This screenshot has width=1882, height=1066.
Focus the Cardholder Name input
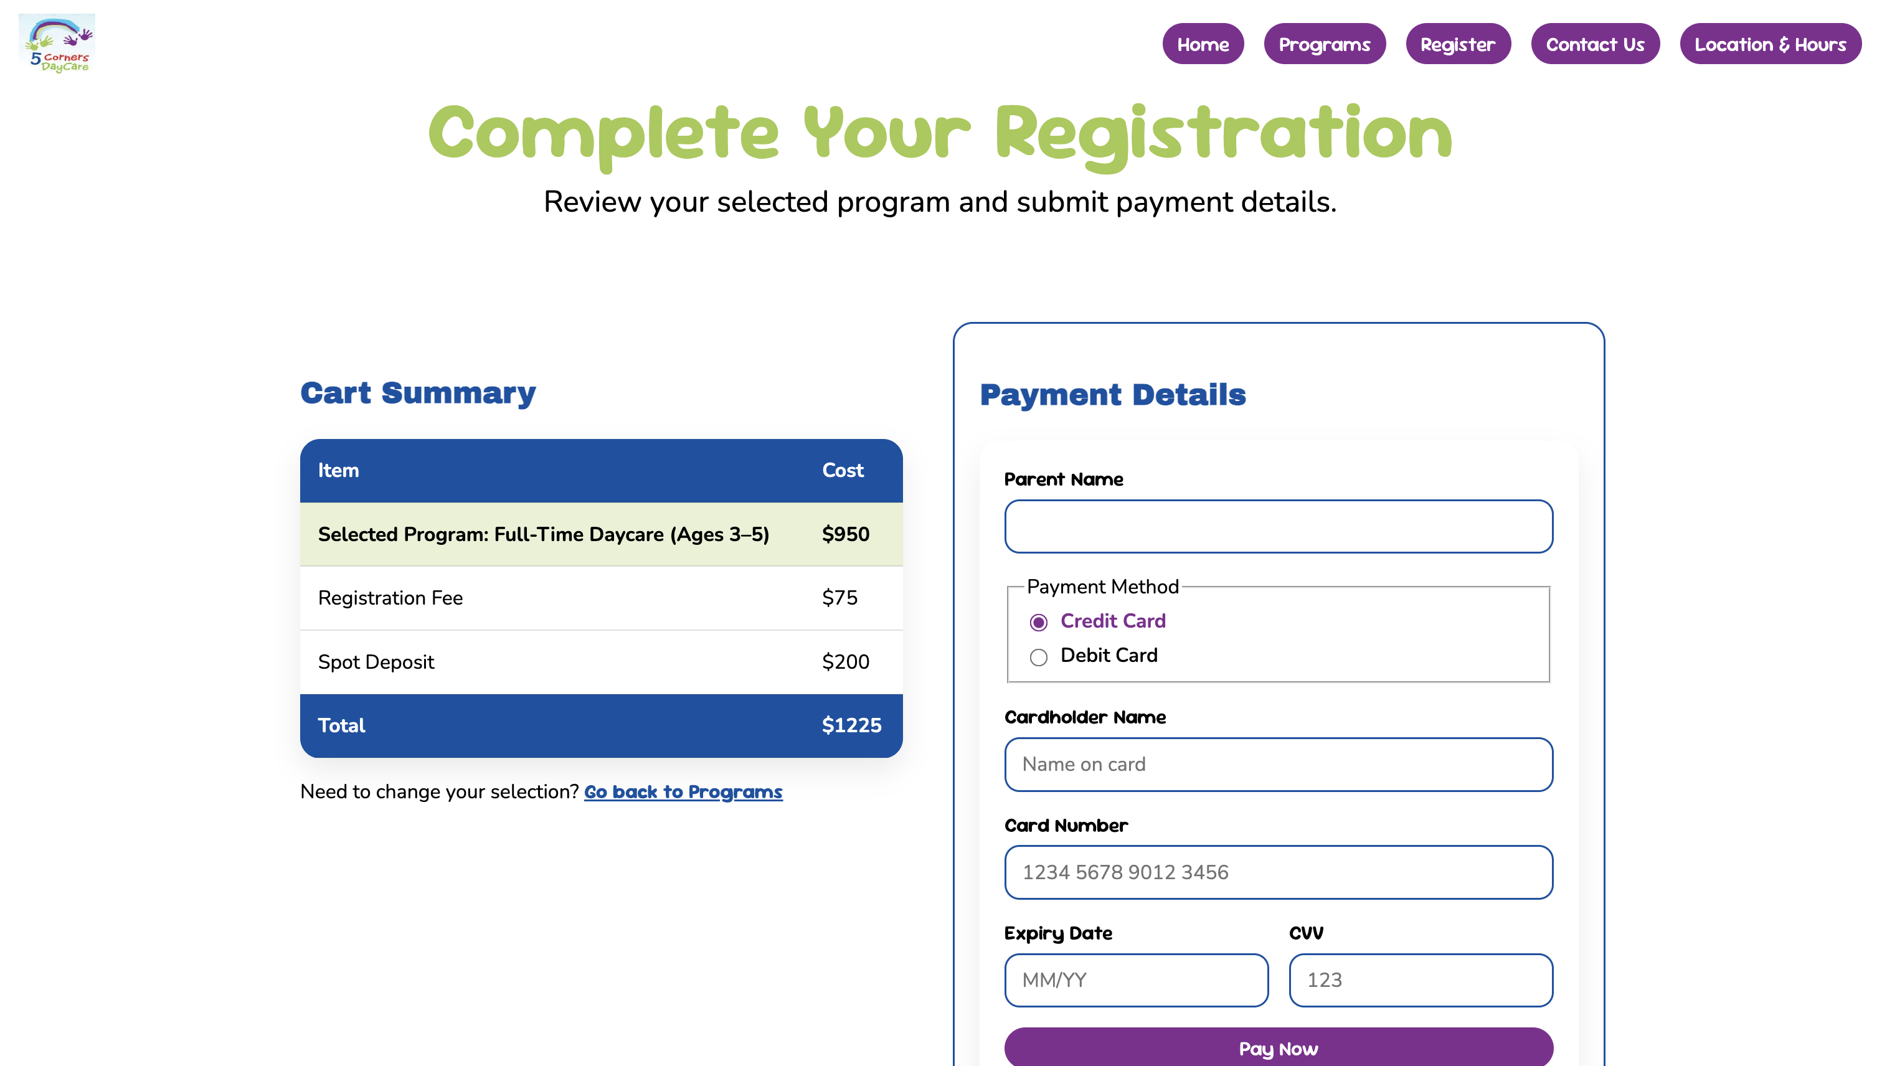1278,765
